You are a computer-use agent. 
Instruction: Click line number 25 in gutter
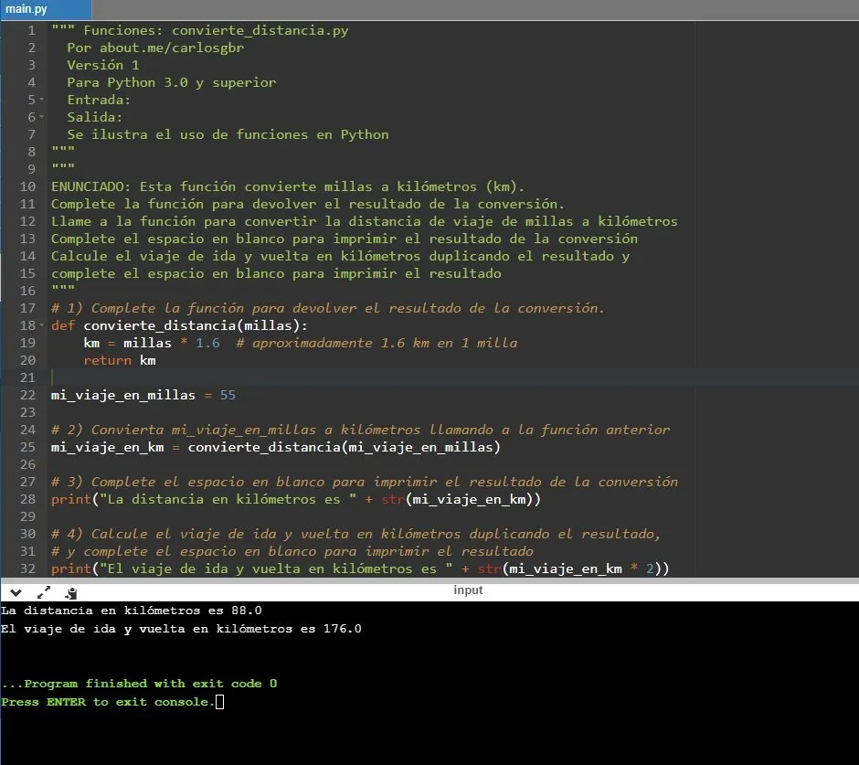pos(27,447)
